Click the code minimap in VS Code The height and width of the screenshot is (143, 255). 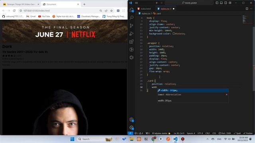click(x=247, y=19)
